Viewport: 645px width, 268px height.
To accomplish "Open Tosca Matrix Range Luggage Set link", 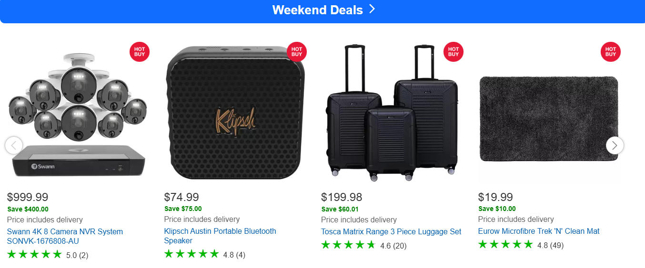I will [391, 231].
